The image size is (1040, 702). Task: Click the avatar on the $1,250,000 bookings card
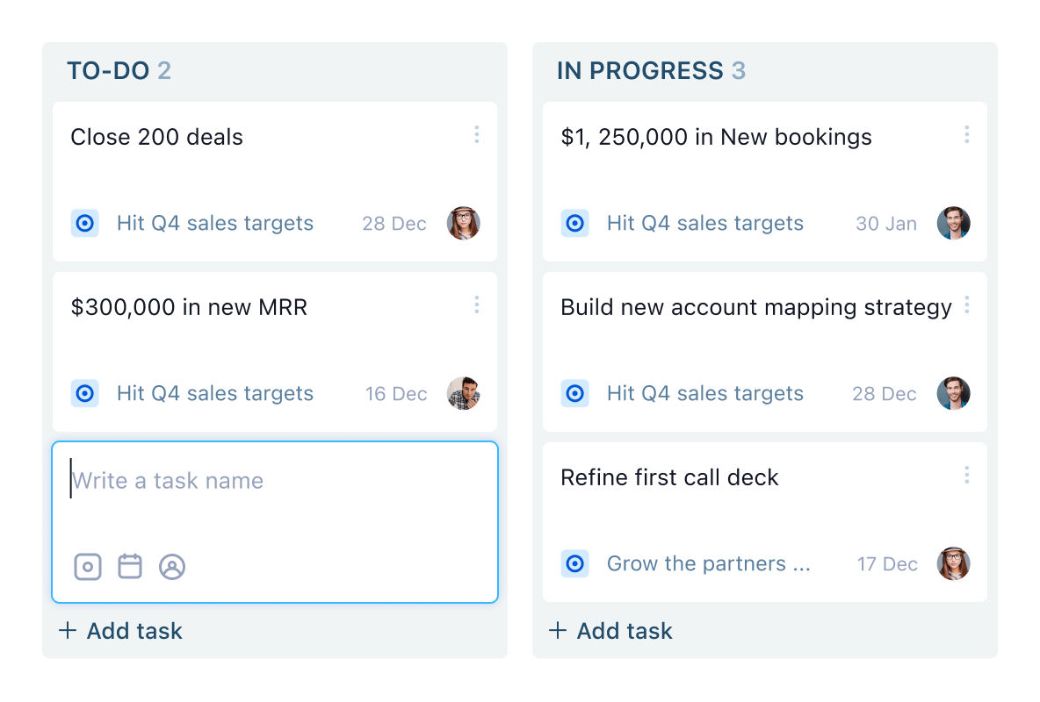point(953,224)
